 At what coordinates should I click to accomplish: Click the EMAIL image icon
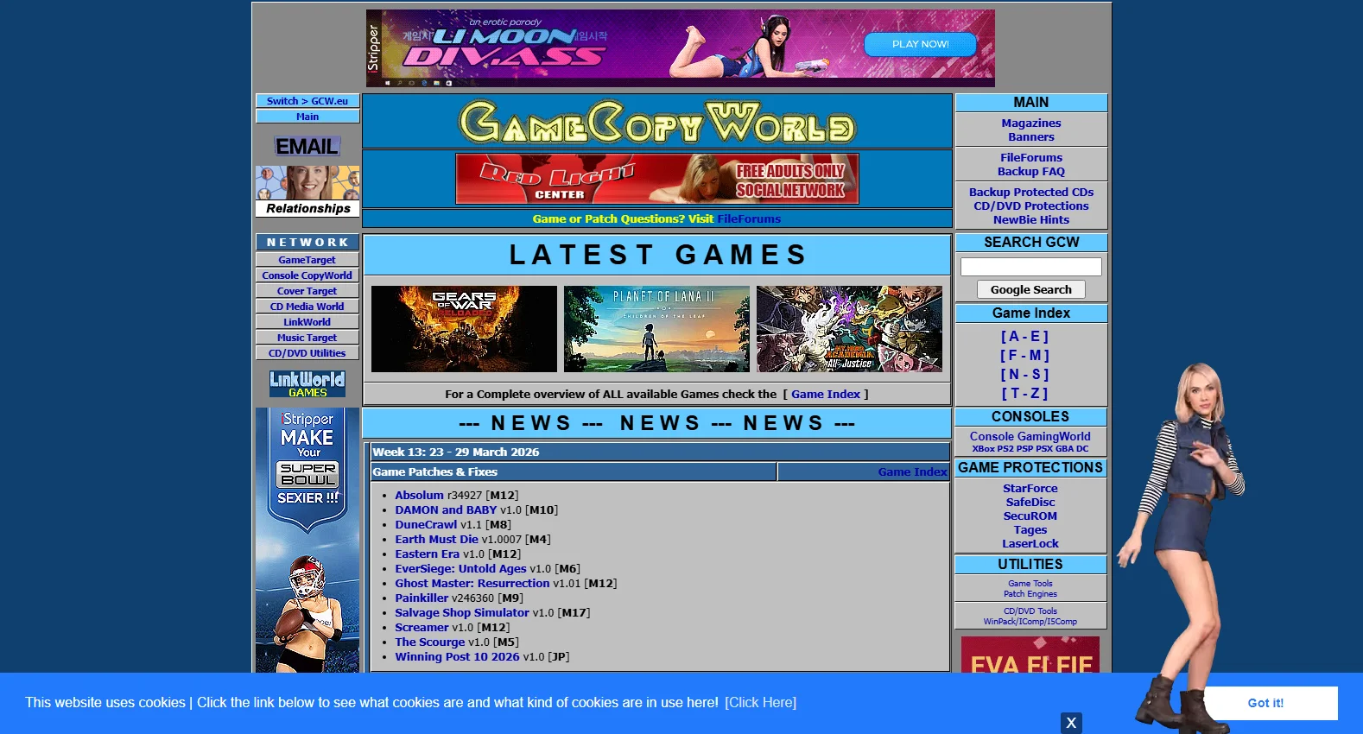click(x=307, y=146)
